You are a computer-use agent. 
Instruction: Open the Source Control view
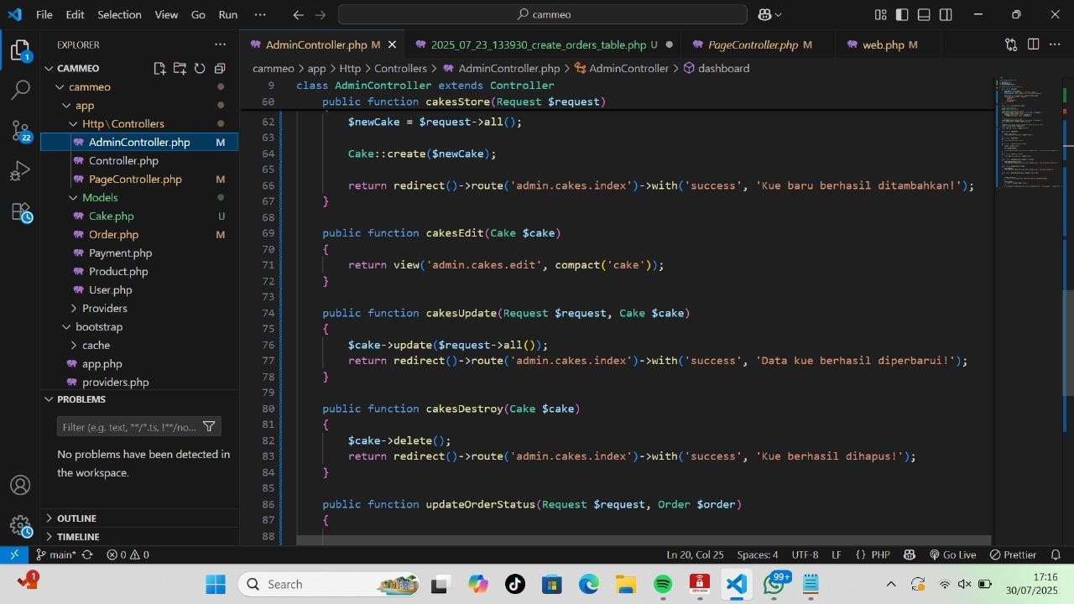20,130
